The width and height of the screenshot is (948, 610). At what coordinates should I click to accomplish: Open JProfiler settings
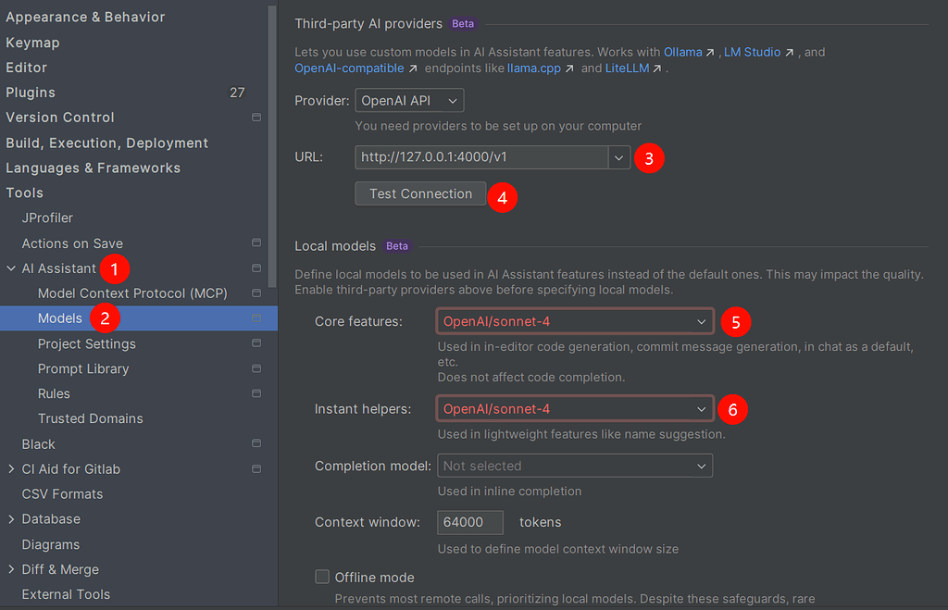coord(47,218)
